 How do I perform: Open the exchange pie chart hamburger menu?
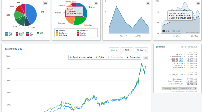tap(96, 3)
